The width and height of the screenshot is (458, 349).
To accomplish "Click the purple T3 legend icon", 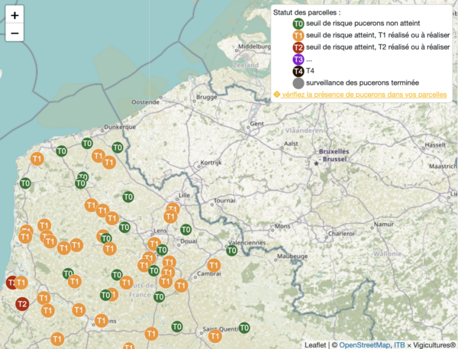I will pos(298,60).
